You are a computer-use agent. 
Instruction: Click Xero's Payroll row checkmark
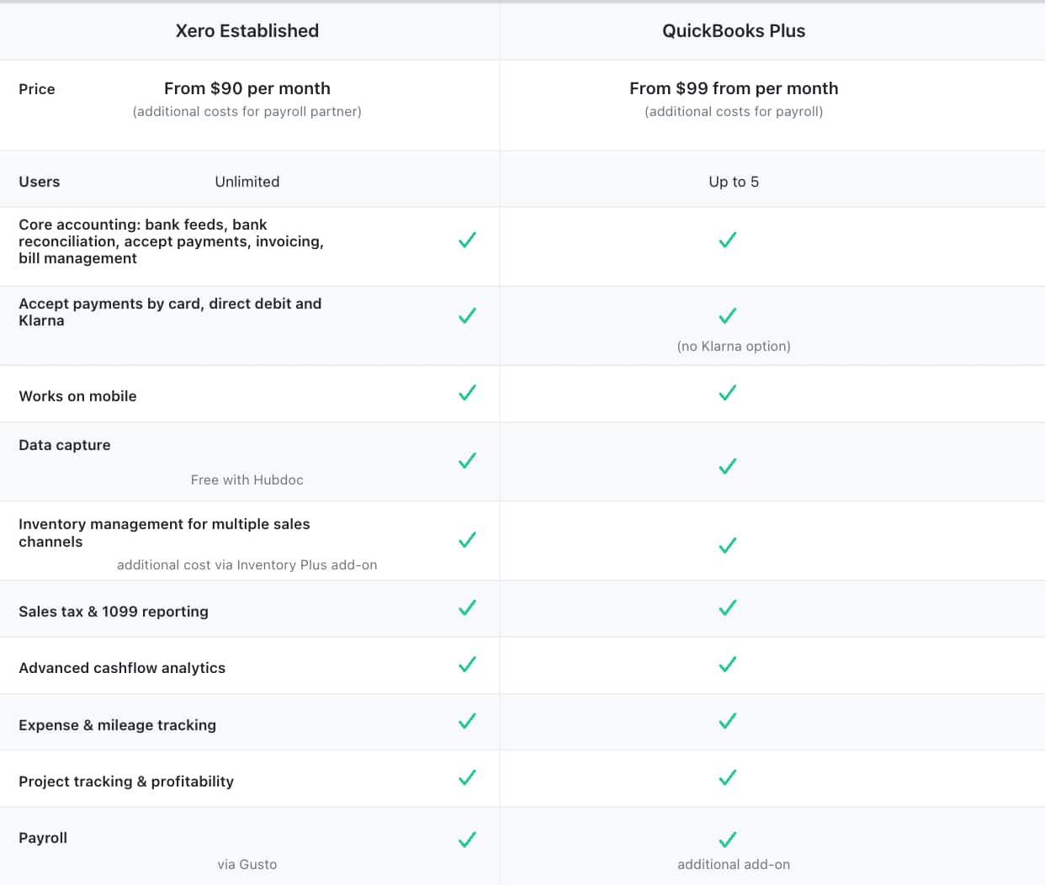(467, 840)
